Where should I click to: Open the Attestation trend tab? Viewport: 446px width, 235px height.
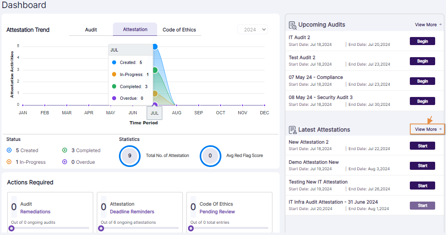point(135,29)
